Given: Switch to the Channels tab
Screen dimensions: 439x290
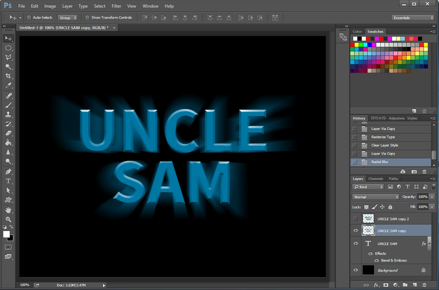Looking at the screenshot, I should point(376,179).
